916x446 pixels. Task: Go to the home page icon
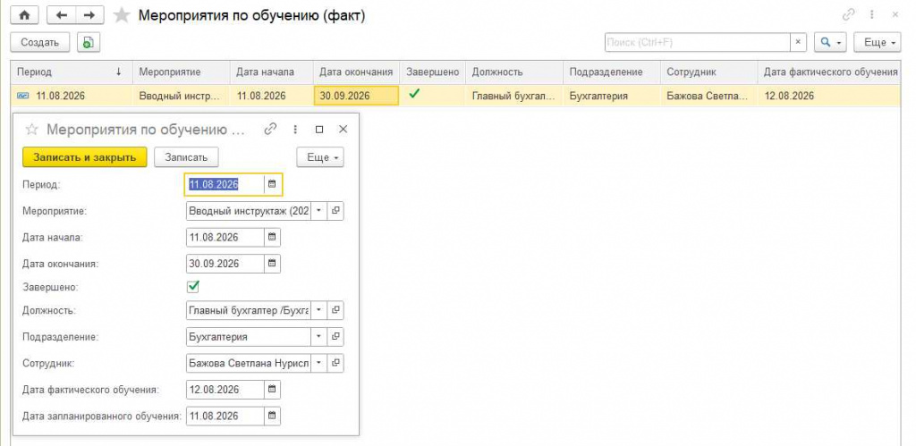[x=24, y=16]
